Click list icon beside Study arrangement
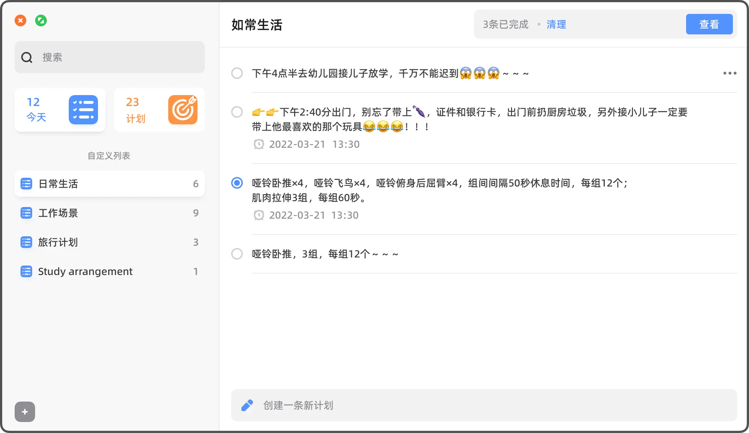 [x=26, y=271]
